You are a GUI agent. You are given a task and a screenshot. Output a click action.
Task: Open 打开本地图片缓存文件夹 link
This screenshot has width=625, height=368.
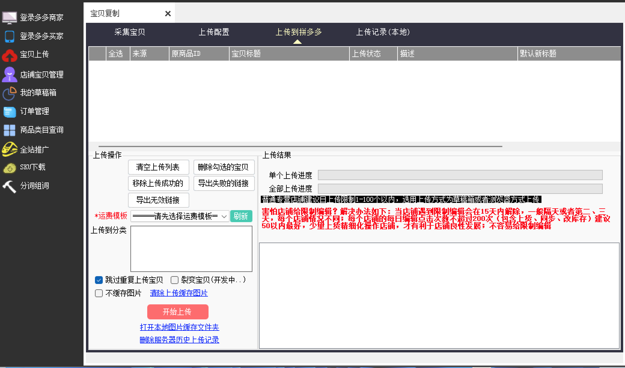point(179,327)
